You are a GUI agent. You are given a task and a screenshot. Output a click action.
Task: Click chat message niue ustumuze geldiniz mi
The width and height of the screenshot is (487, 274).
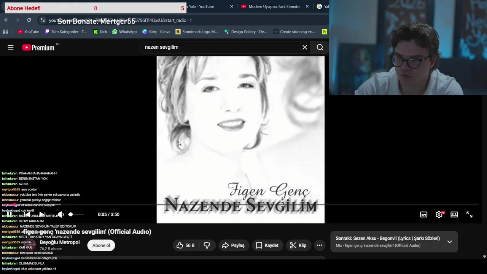(x=38, y=269)
